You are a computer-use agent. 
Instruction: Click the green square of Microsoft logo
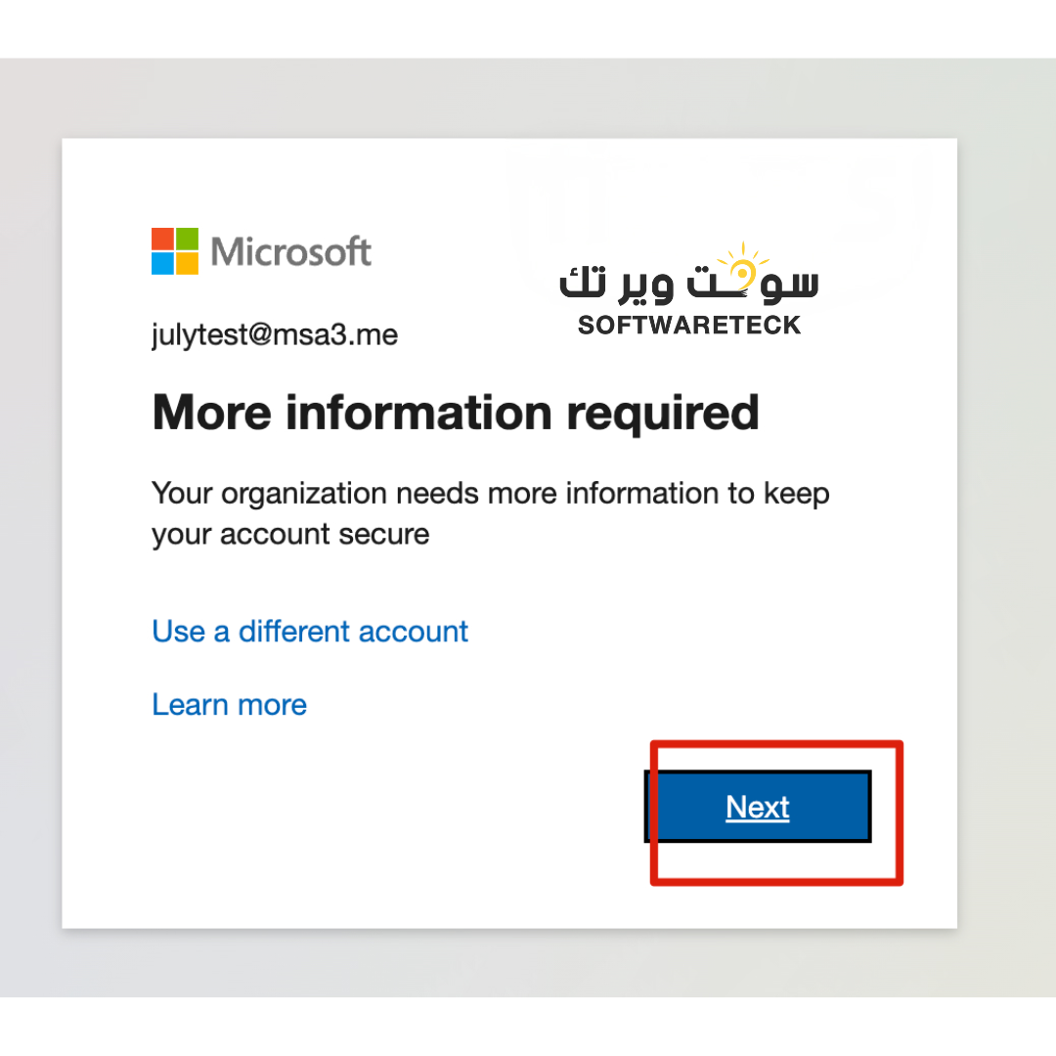point(188,240)
